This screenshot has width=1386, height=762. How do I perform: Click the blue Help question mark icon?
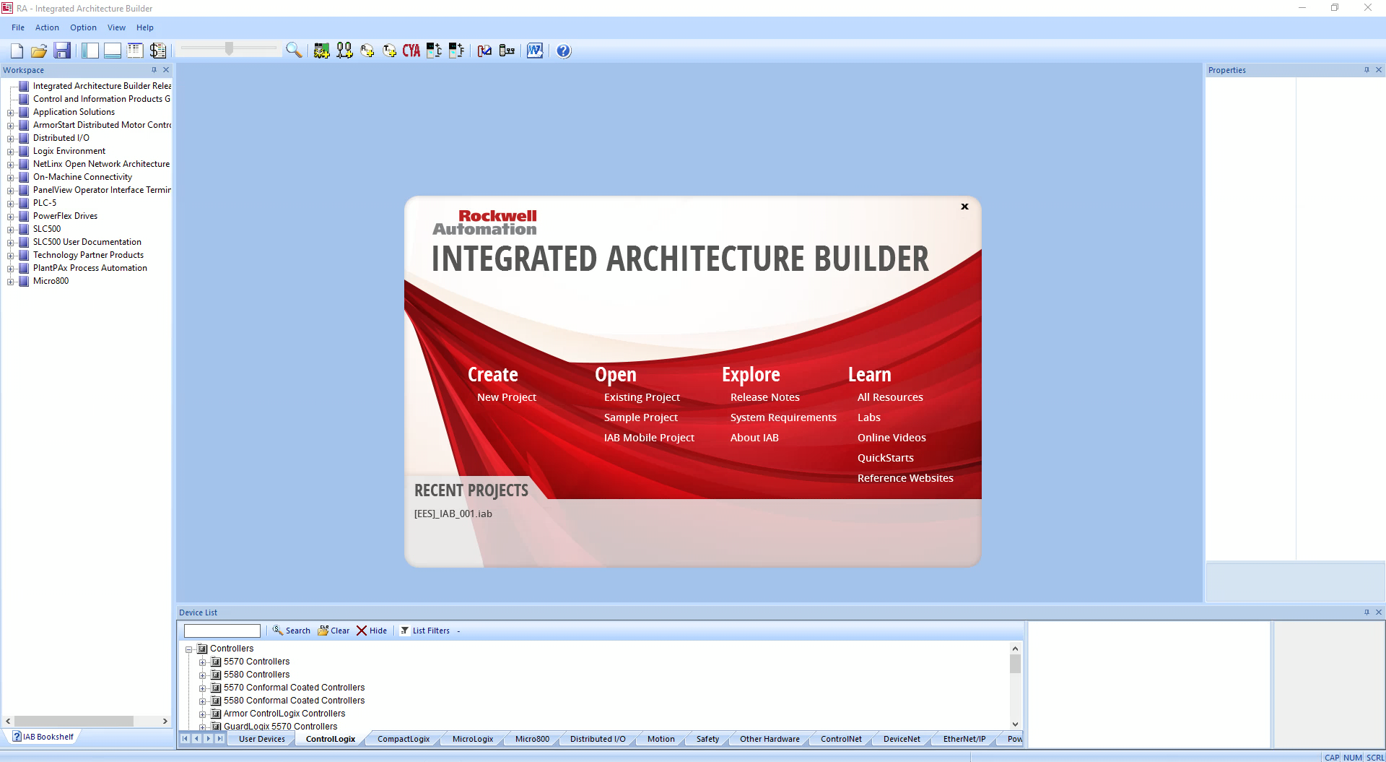pyautogui.click(x=564, y=51)
